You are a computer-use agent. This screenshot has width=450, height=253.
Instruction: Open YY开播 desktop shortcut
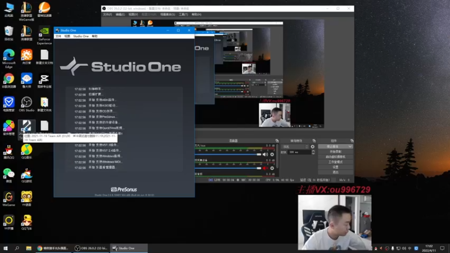tap(8, 223)
